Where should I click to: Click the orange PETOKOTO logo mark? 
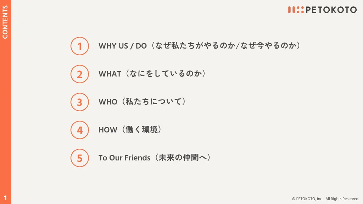click(x=296, y=10)
